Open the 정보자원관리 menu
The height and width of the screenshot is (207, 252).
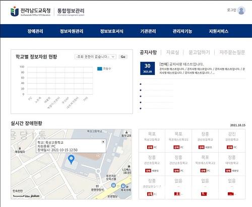coord(72,31)
